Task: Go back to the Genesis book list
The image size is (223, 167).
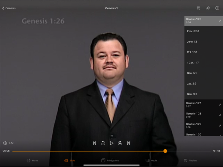Action: click(9, 8)
